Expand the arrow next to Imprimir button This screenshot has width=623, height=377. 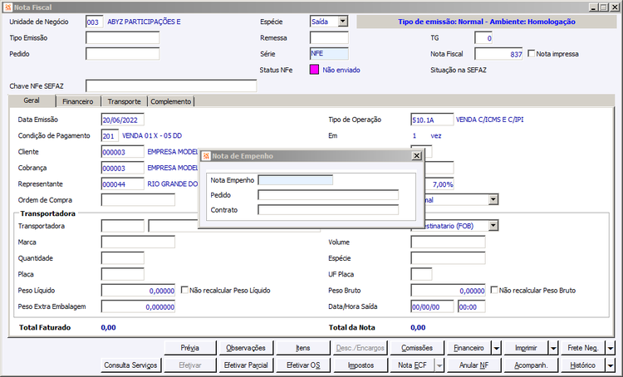[553, 349]
